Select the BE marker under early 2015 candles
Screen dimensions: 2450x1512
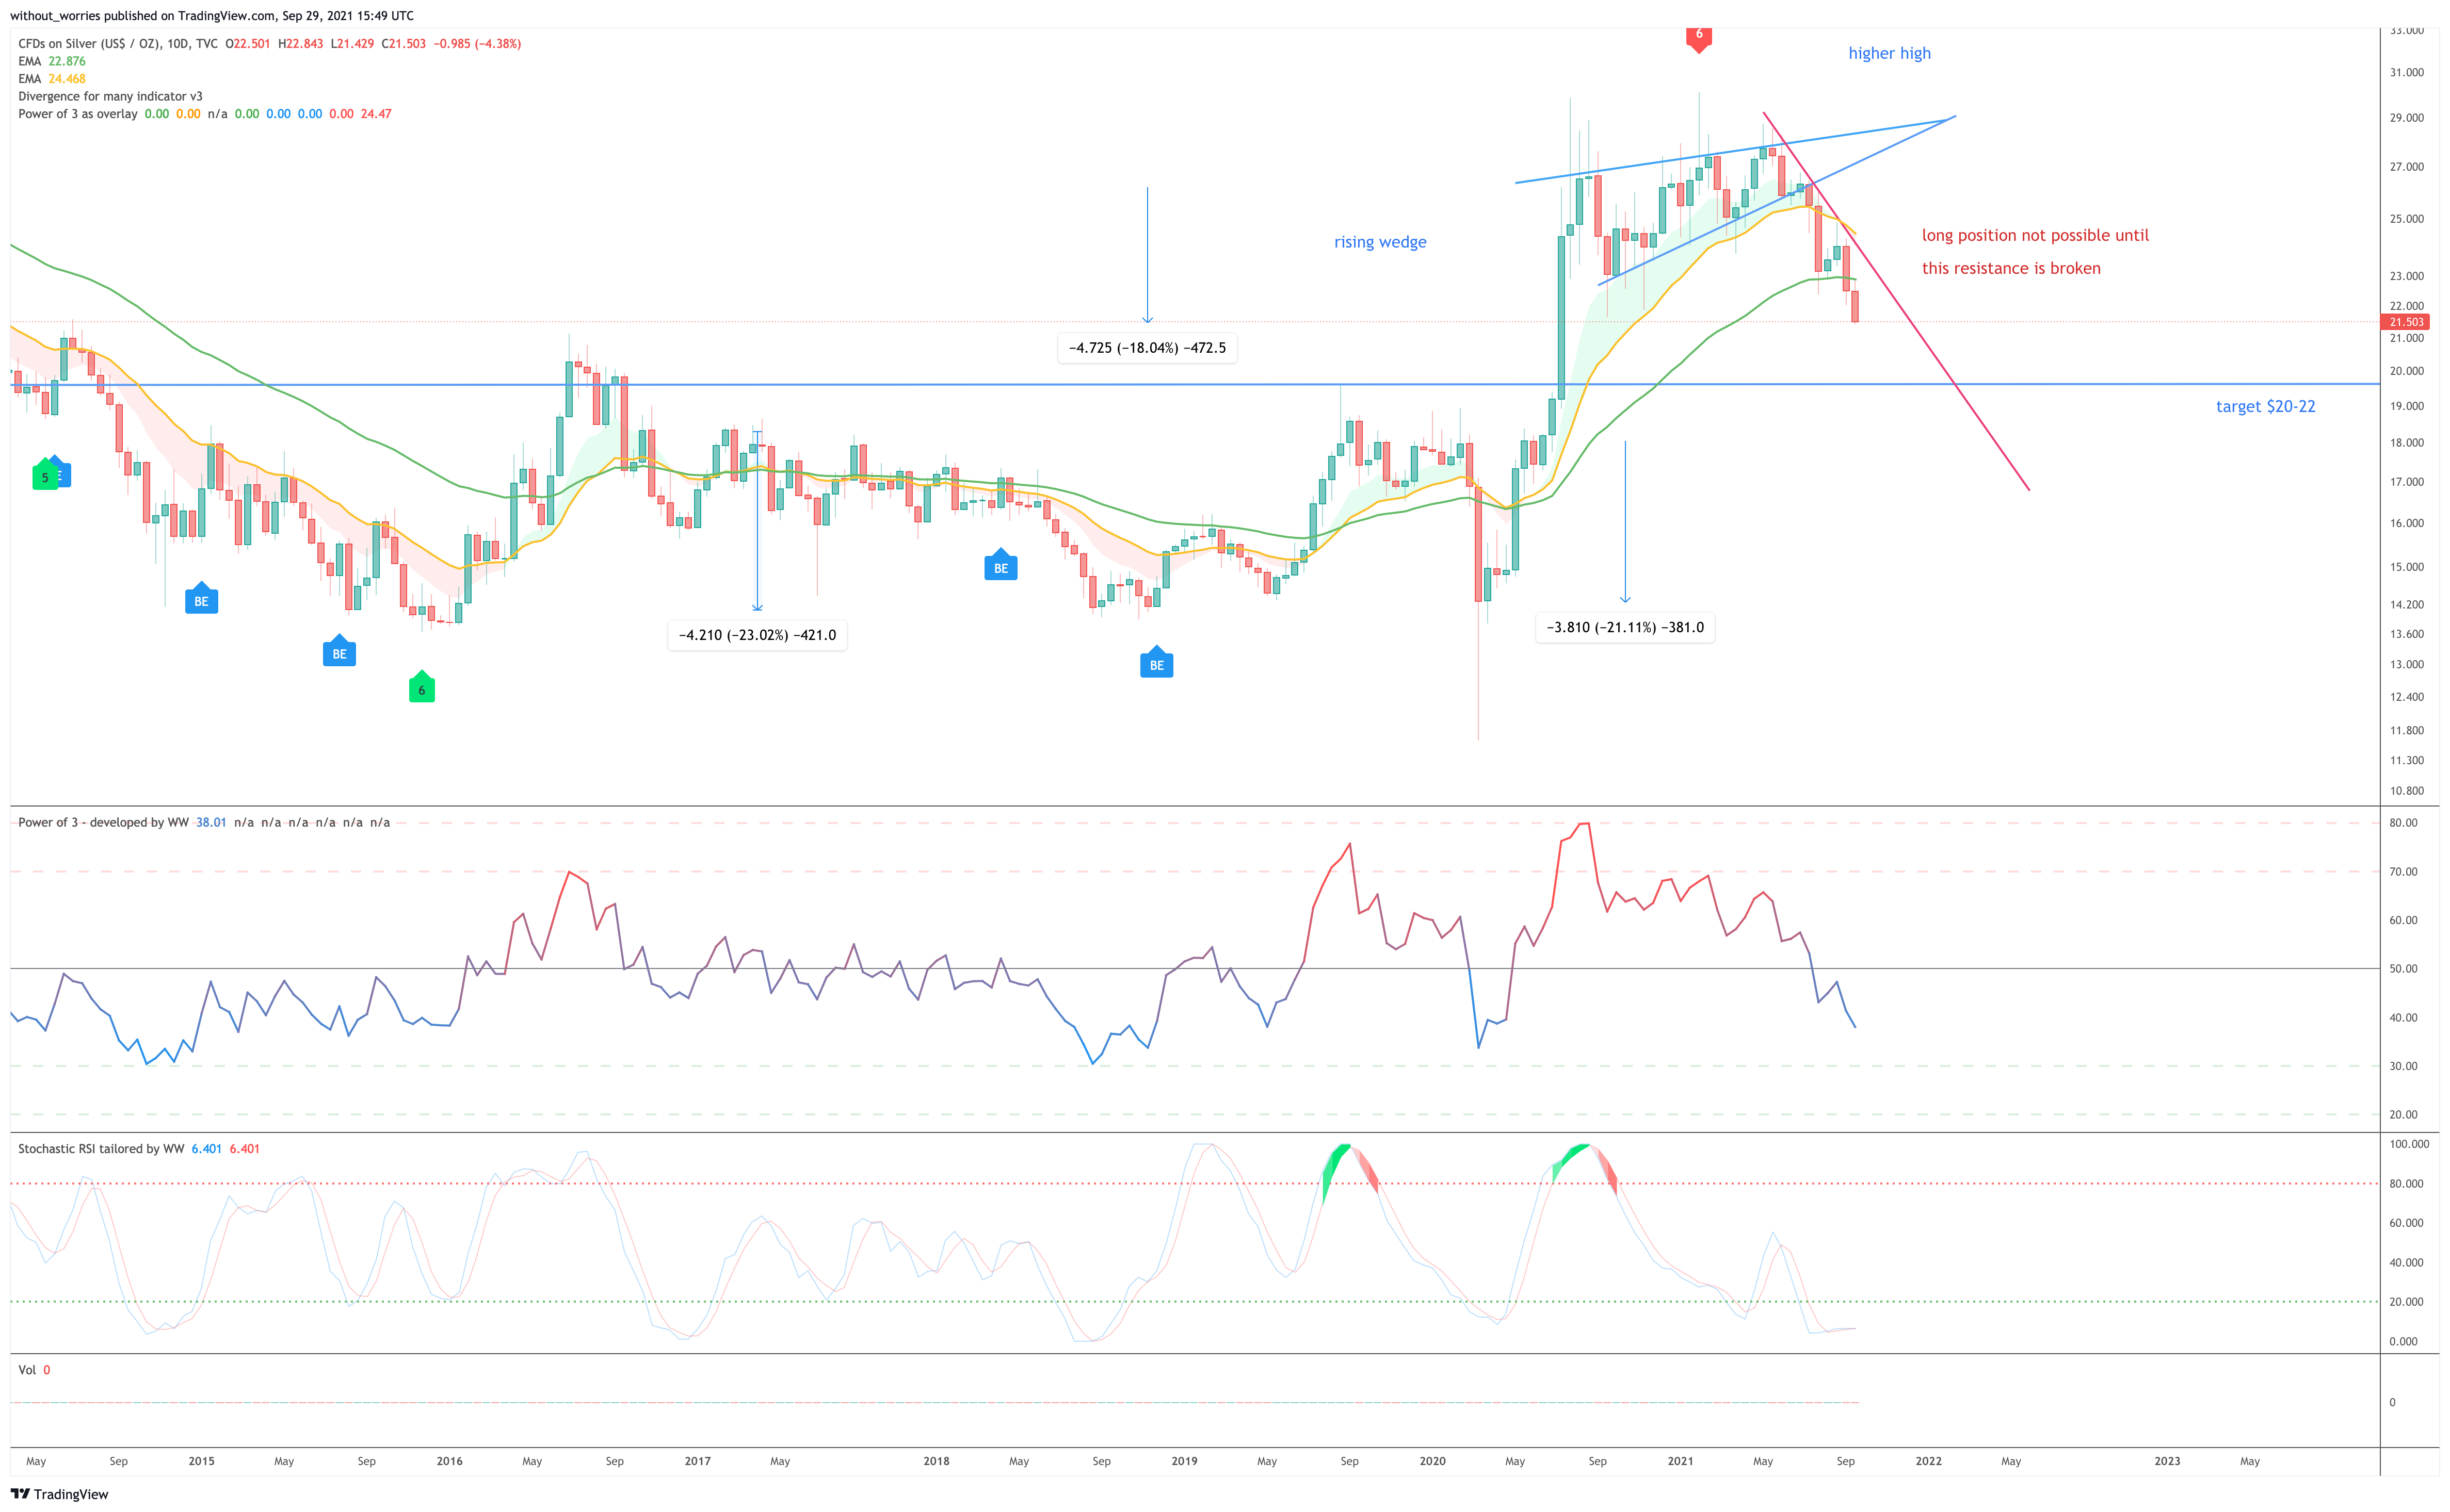(201, 599)
